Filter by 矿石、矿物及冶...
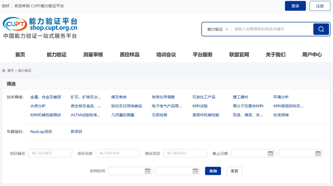The width and height of the screenshot is (333, 186). (86, 97)
